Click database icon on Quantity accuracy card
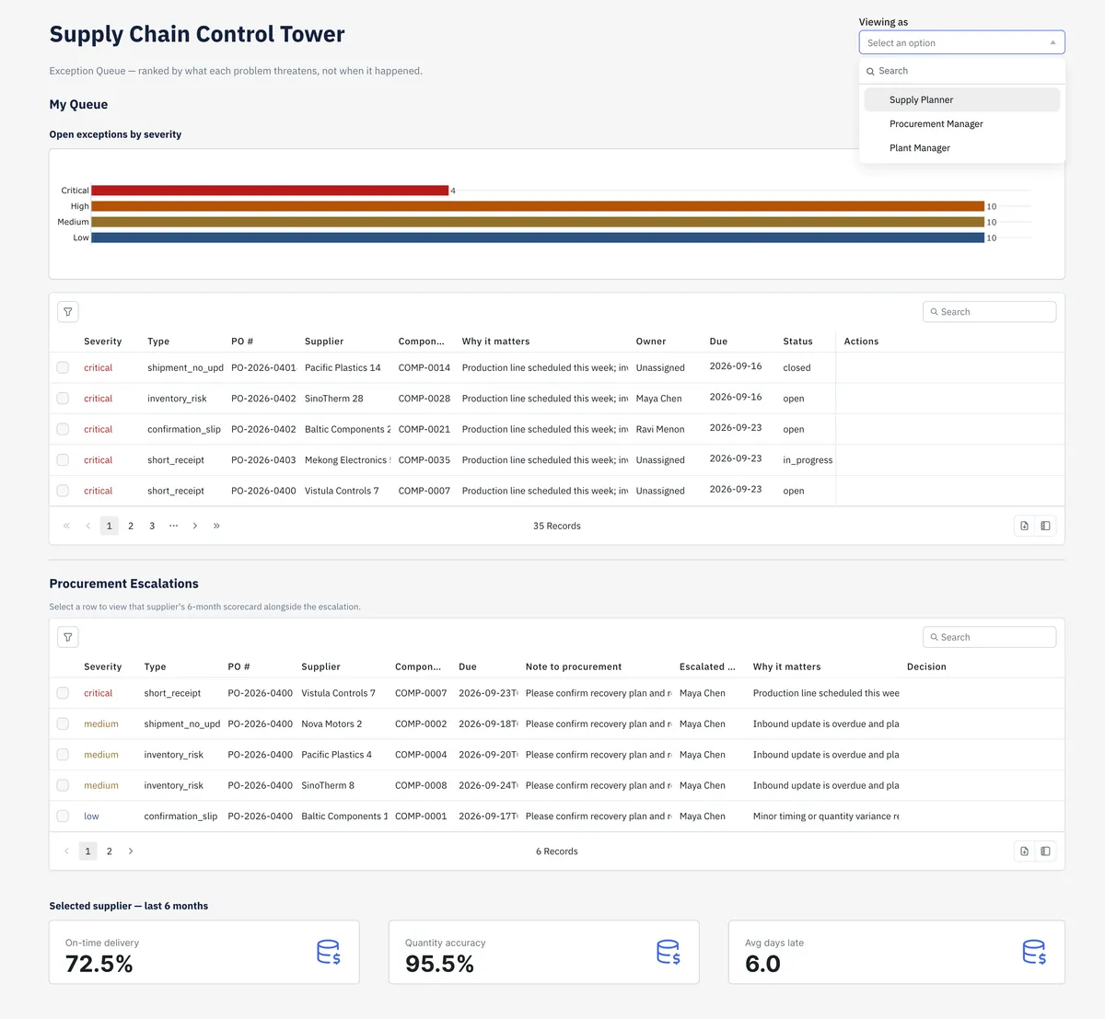This screenshot has height=1019, width=1105. (669, 952)
